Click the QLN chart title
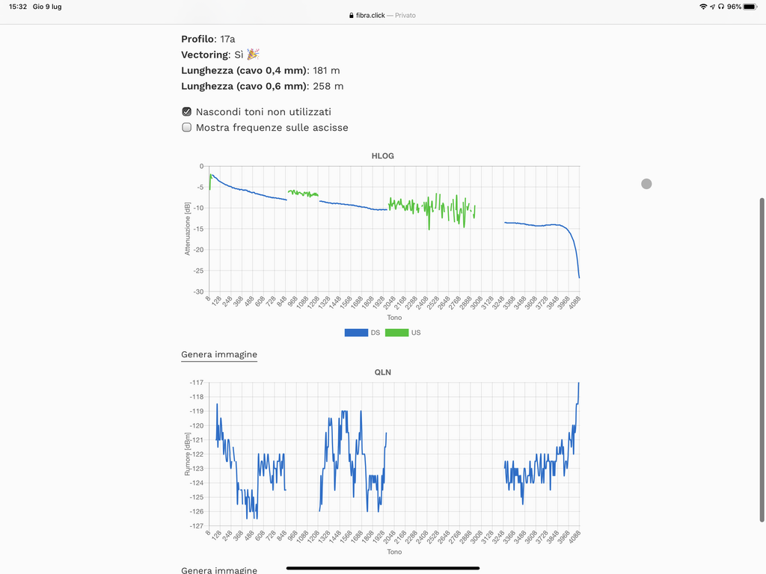This screenshot has height=574, width=766. coord(382,371)
